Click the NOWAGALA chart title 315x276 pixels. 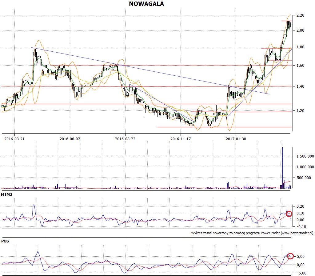pos(146,4)
